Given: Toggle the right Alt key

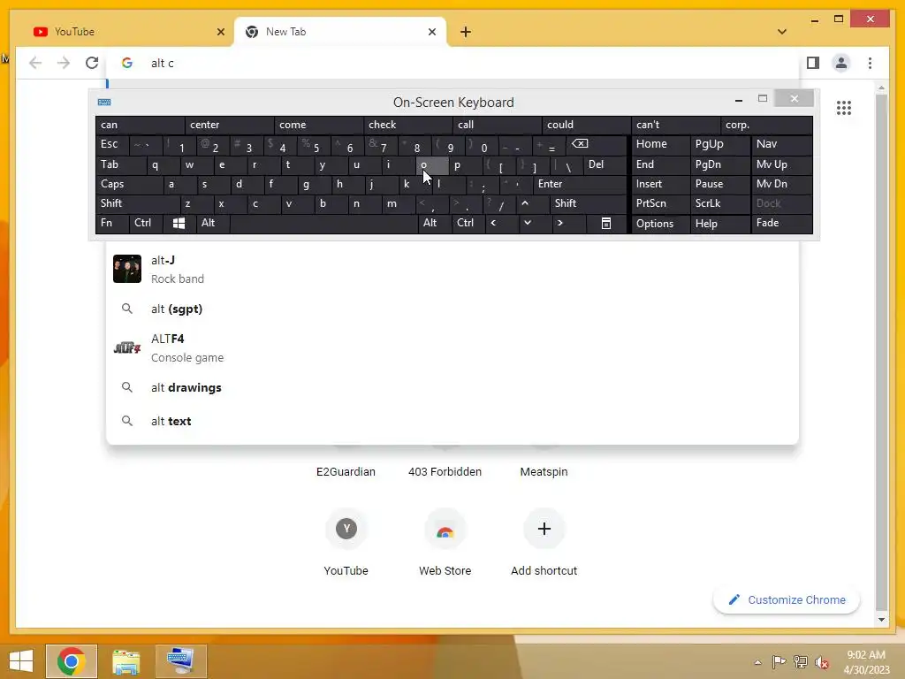Looking at the screenshot, I should [435, 223].
